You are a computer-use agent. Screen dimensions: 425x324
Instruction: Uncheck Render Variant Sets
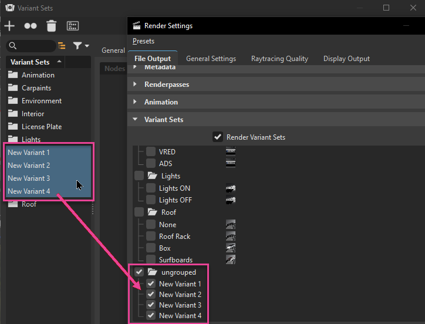coord(218,137)
